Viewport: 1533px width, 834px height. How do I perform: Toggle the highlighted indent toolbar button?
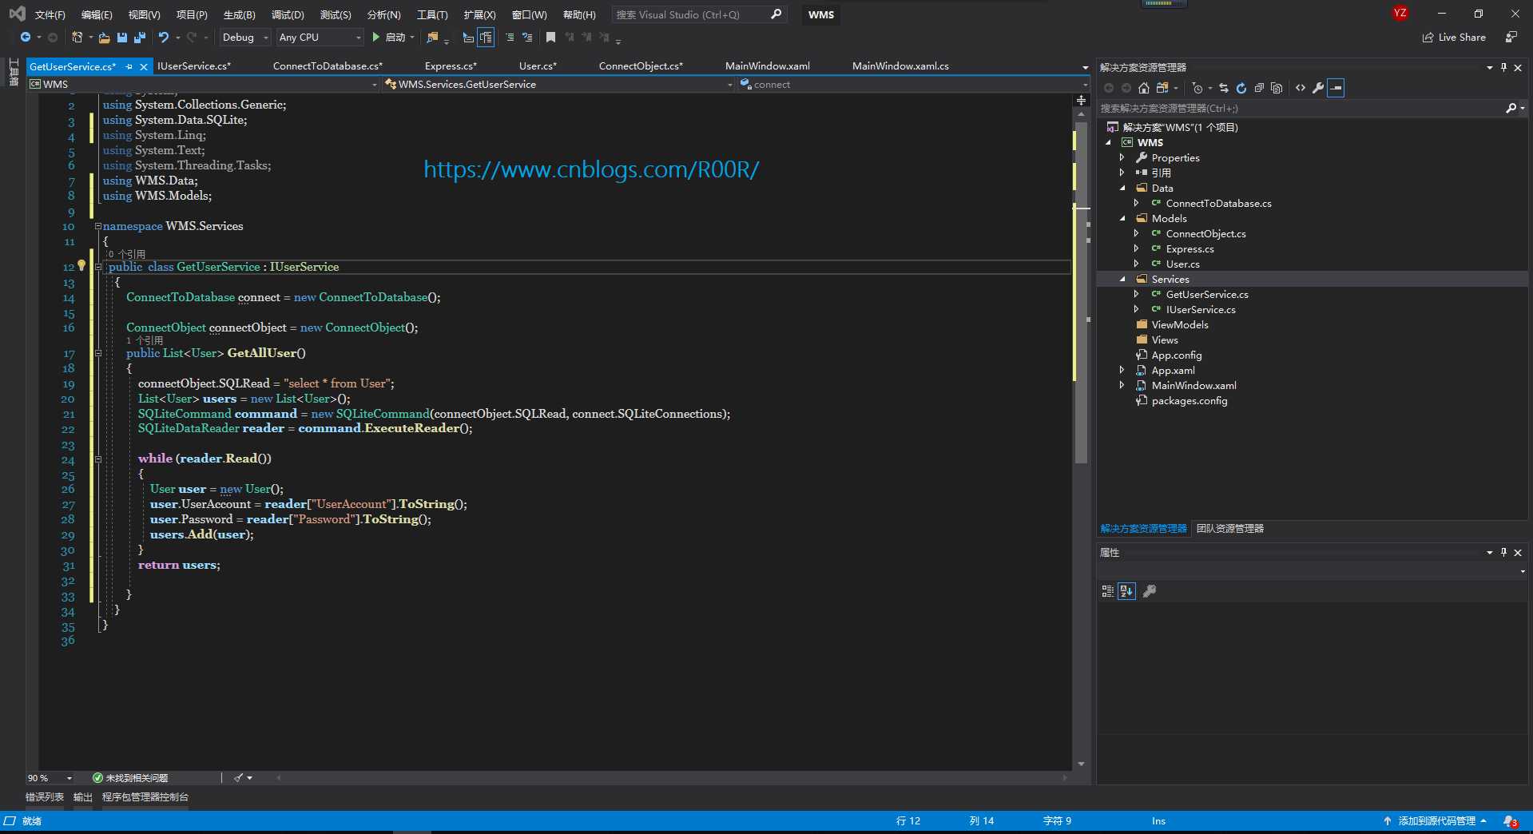[x=486, y=38]
